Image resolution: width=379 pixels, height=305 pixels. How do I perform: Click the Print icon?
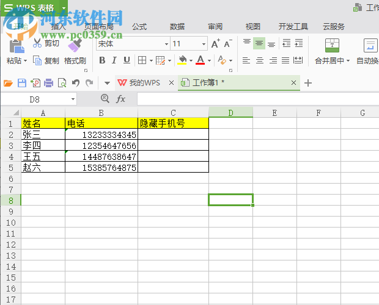click(48, 83)
